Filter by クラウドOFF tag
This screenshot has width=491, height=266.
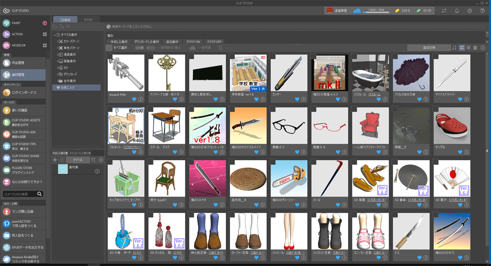tap(214, 42)
